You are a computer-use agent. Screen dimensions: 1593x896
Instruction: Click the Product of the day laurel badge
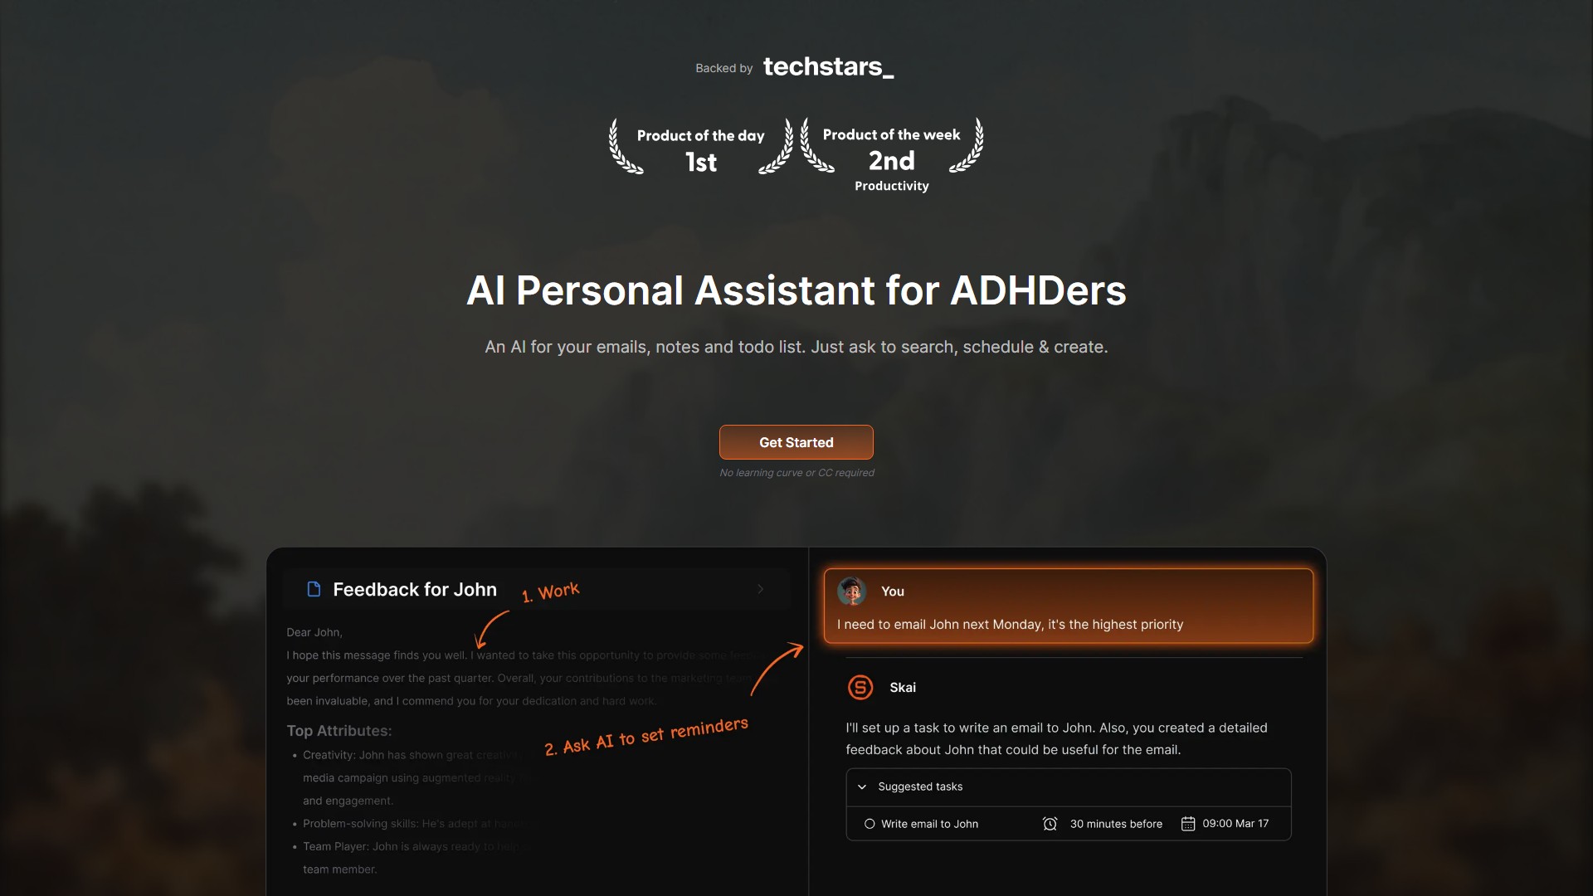[x=701, y=147]
